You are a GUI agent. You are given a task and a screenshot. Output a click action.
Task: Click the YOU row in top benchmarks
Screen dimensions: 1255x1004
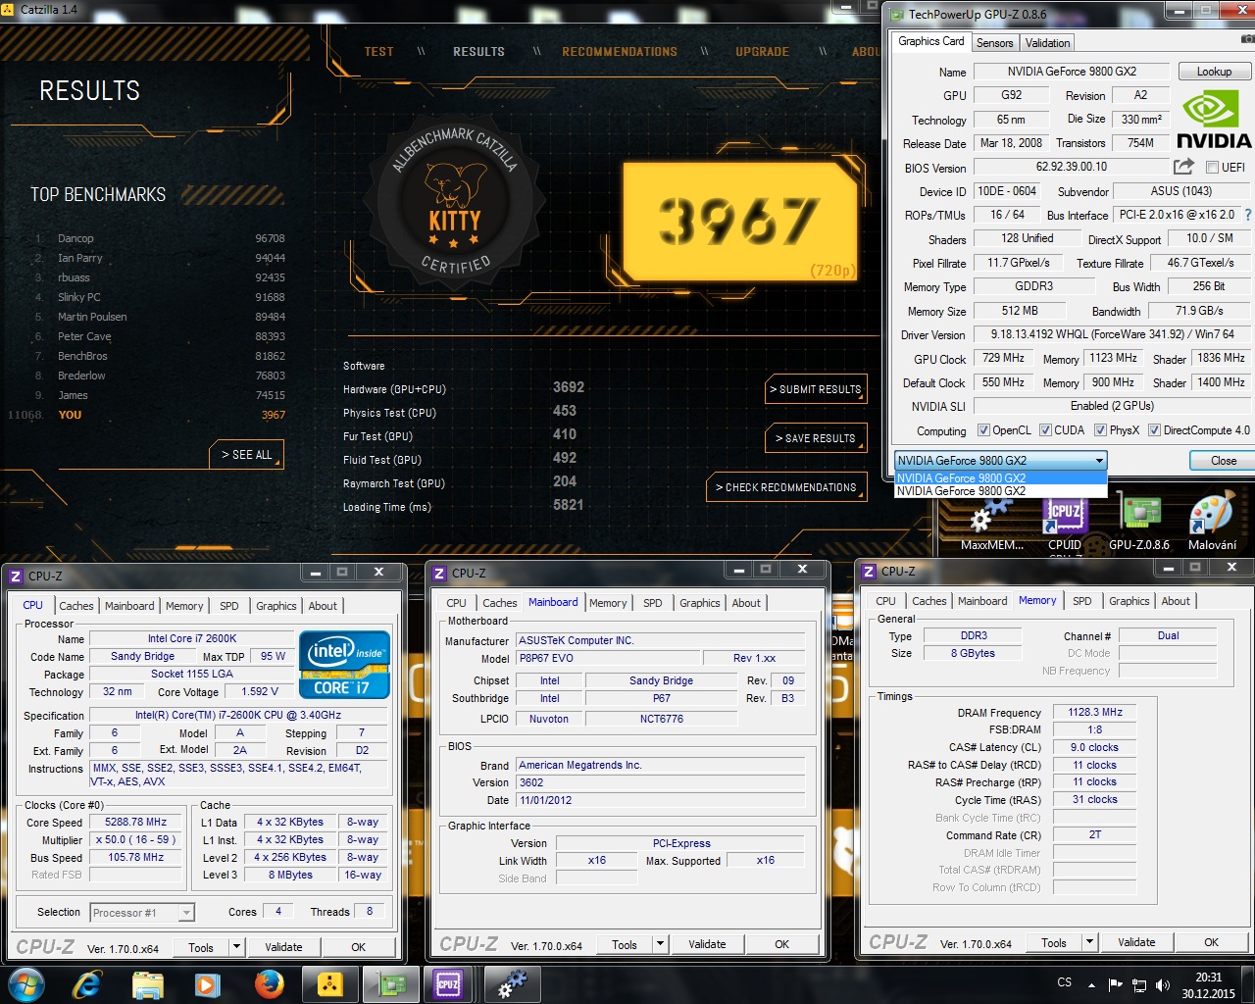click(147, 415)
